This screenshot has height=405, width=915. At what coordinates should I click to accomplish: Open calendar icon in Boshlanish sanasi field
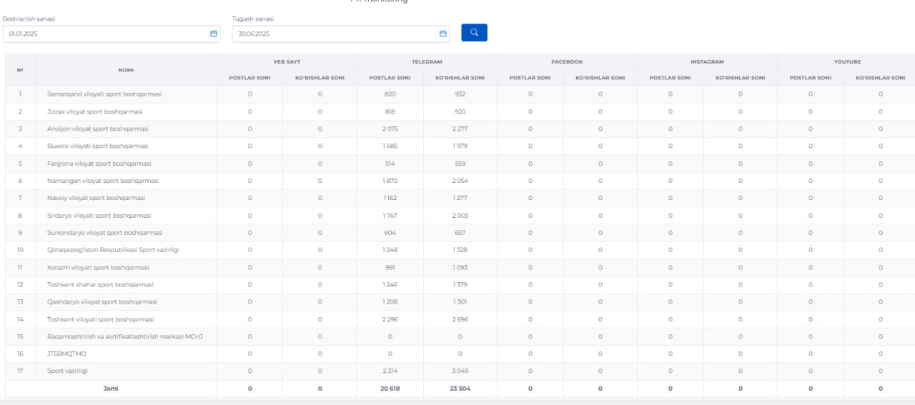213,34
